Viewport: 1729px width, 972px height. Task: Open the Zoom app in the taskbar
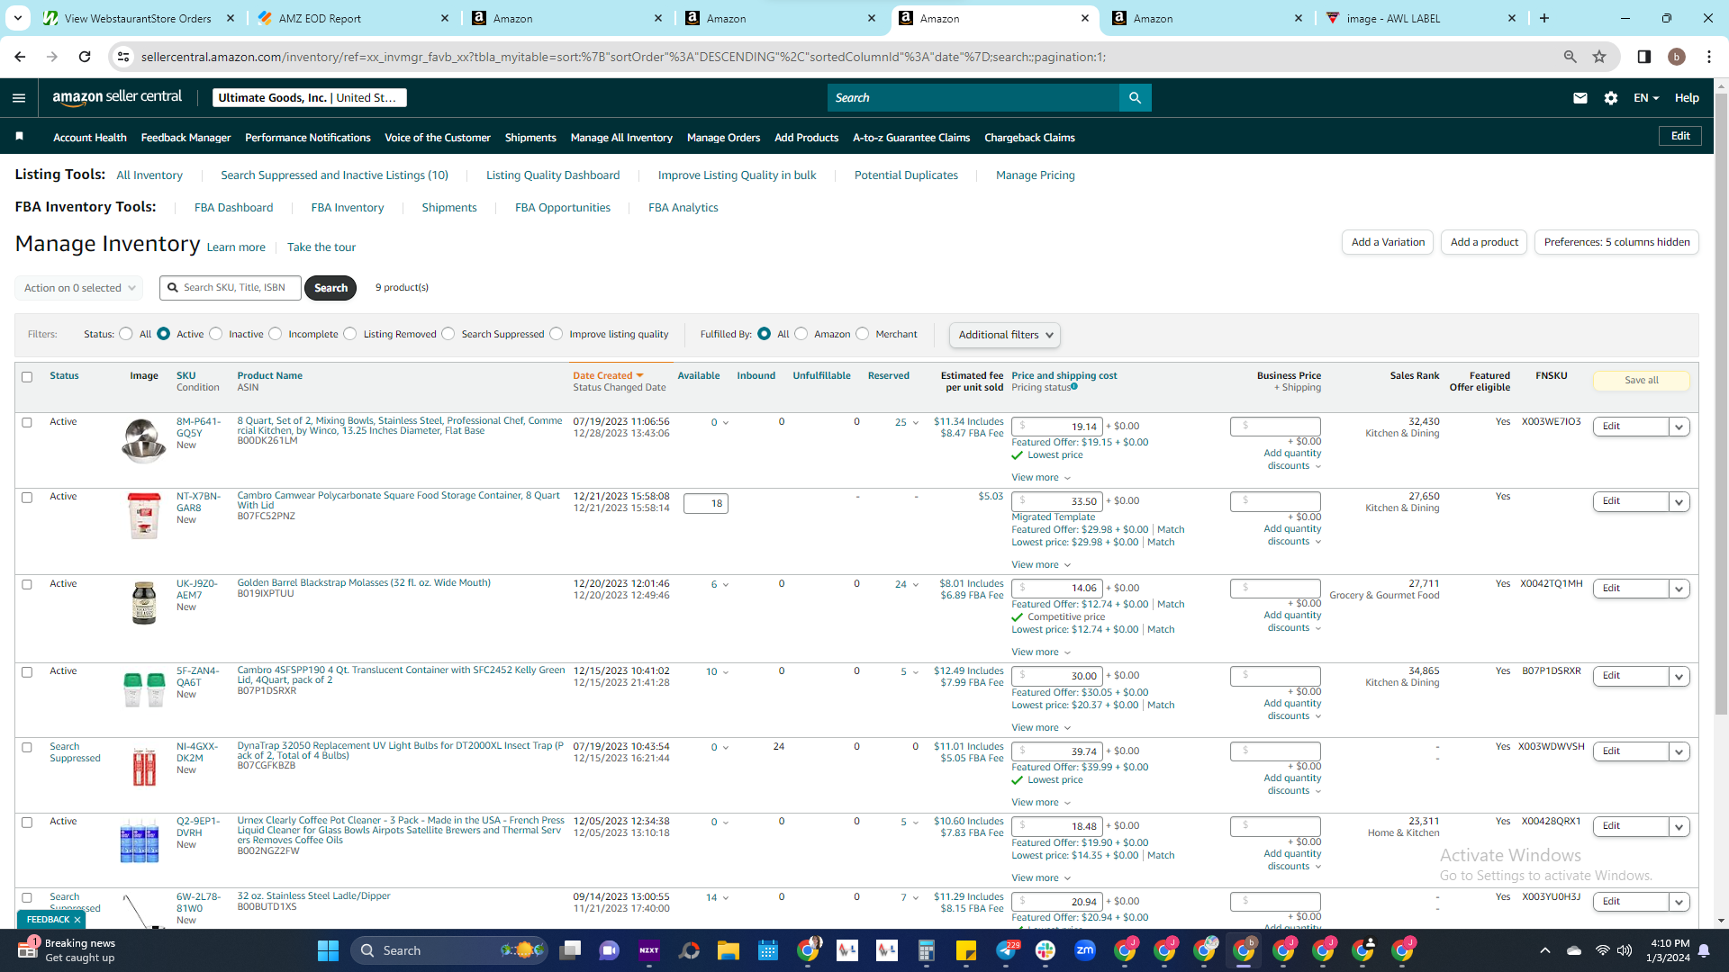tap(1085, 950)
